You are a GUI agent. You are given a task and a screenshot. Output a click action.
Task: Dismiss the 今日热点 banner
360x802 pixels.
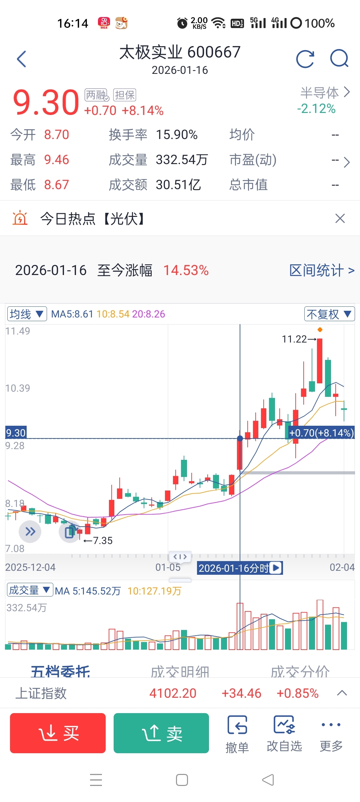point(340,219)
